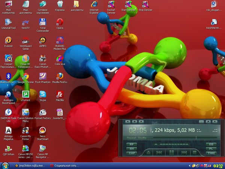Skip to the next track in player
Viewport: 225px width, 169px height.
pos(184,152)
